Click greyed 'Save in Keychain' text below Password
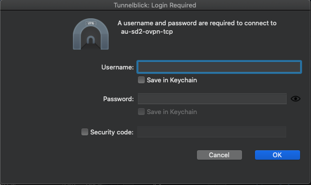Image resolution: width=311 pixels, height=185 pixels. pyautogui.click(x=172, y=112)
